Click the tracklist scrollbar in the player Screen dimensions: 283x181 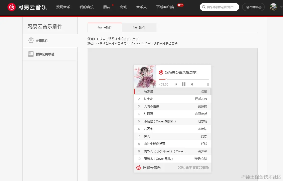point(210,91)
